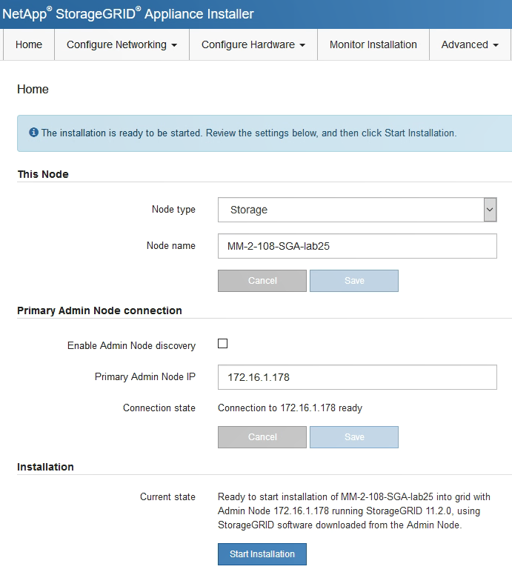The width and height of the screenshot is (512, 575).
Task: Click the info icon in the banner
Action: click(x=33, y=133)
